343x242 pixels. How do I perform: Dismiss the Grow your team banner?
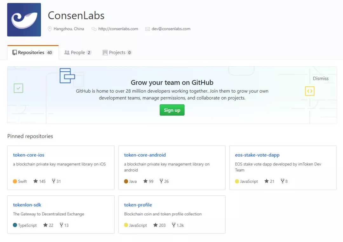click(x=320, y=79)
